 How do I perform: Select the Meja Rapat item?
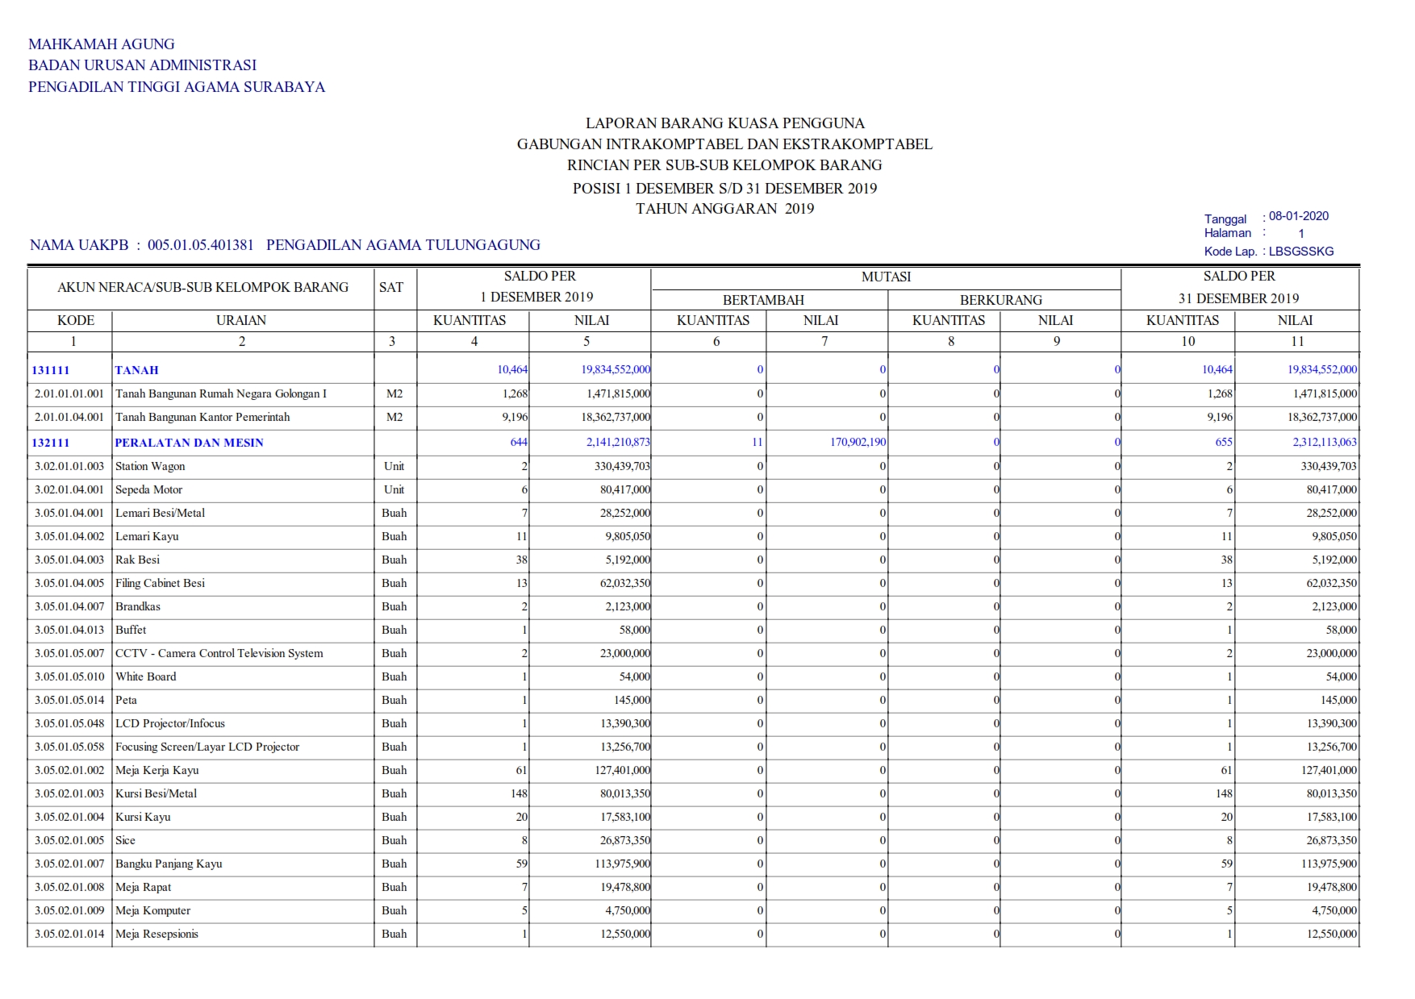(144, 888)
